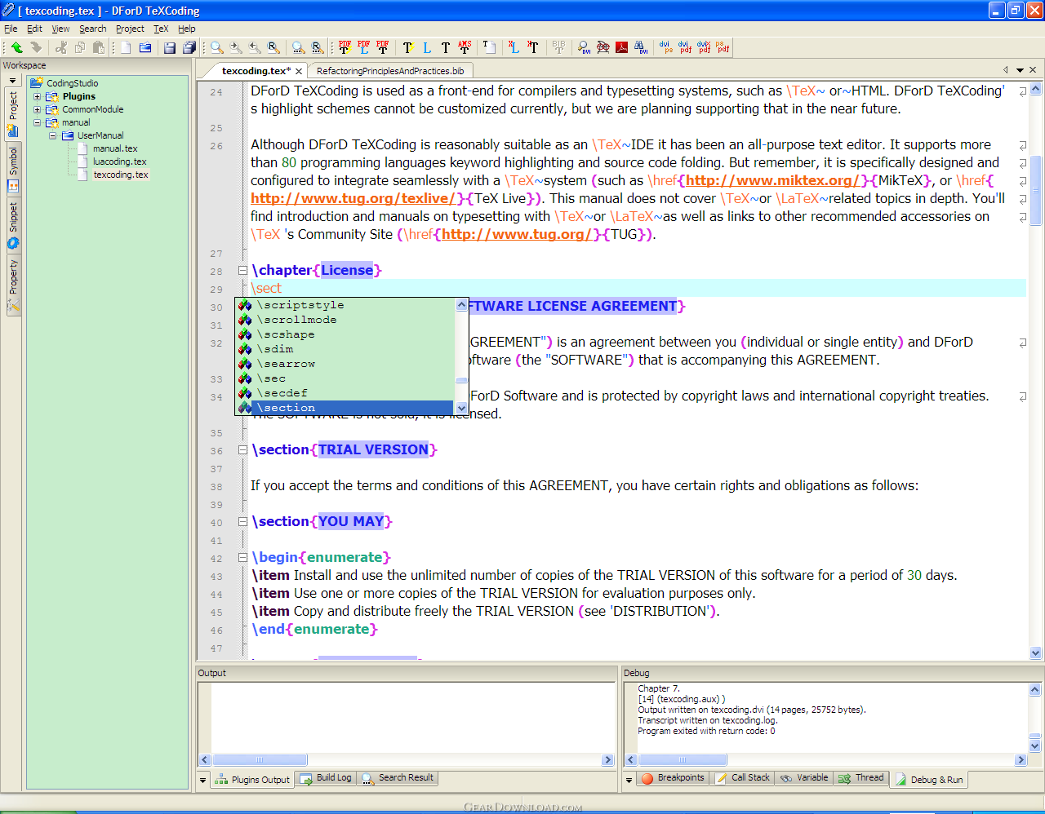1045x814 pixels.
Task: Collapse the UserManual folder node
Action: 52,135
